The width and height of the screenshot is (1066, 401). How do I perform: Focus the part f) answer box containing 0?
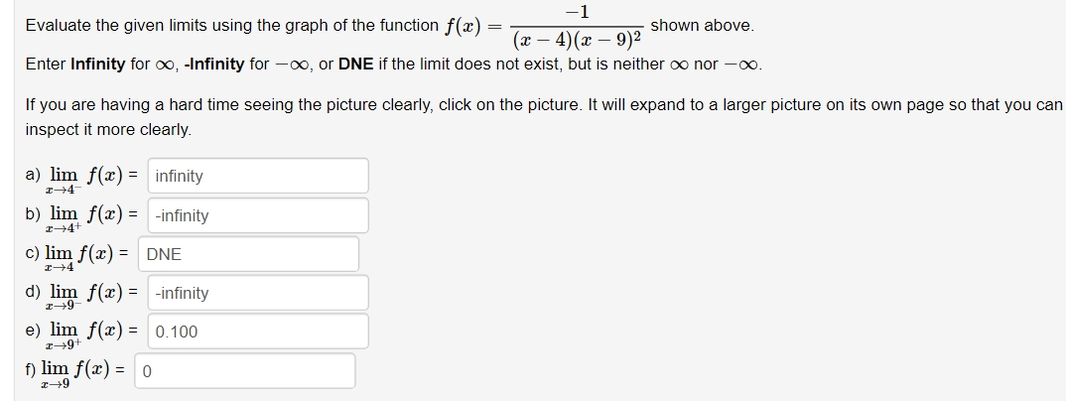pyautogui.click(x=245, y=371)
